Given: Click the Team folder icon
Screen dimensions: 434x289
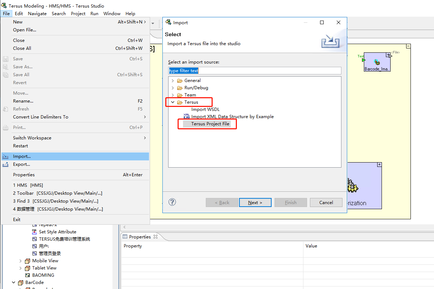Looking at the screenshot, I should [180, 95].
